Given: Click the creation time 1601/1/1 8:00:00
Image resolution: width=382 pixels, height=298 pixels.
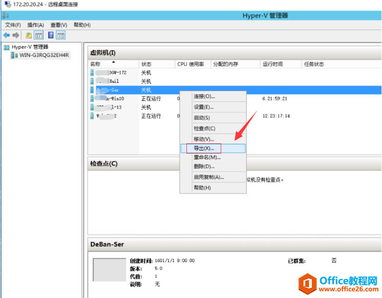Looking at the screenshot, I should coord(175,261).
